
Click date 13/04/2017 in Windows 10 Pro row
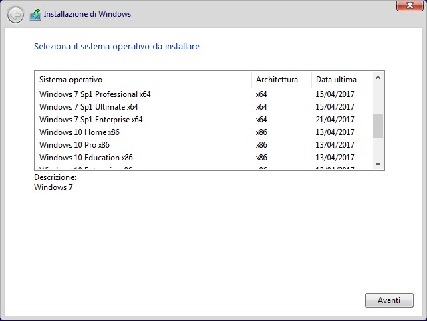click(x=335, y=145)
